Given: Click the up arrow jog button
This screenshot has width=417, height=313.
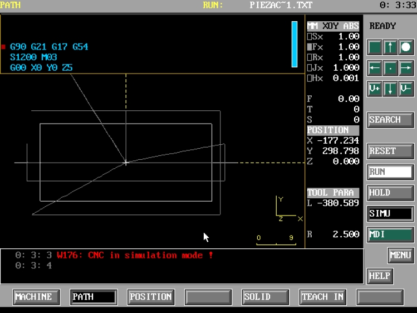Looking at the screenshot, I should click(x=390, y=47).
